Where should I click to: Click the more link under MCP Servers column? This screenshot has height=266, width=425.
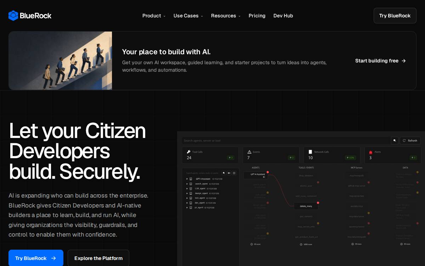(x=356, y=244)
